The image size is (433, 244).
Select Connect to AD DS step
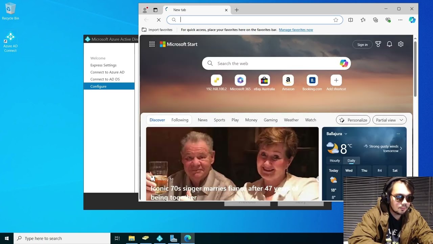point(105,79)
